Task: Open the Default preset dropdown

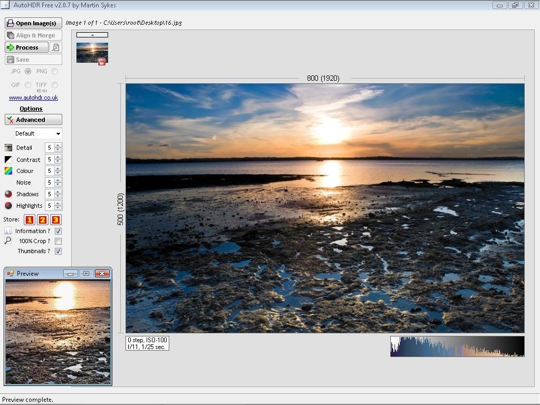Action: (x=38, y=133)
